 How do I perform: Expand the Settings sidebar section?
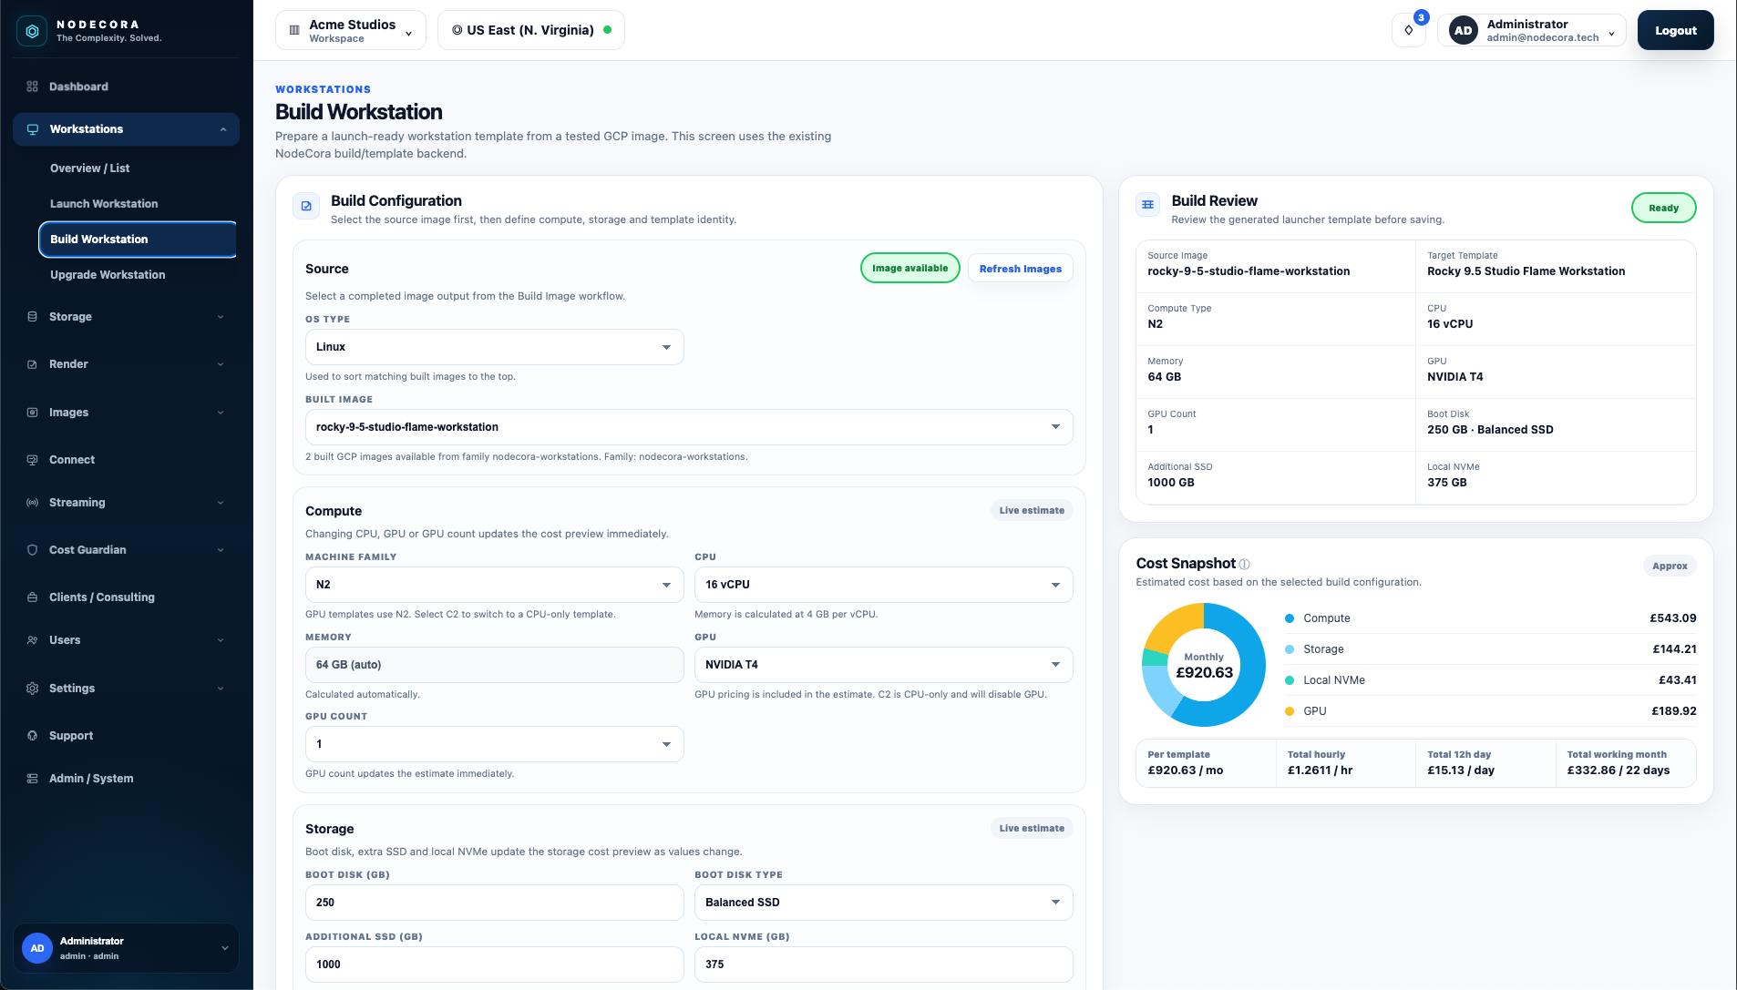click(x=221, y=689)
